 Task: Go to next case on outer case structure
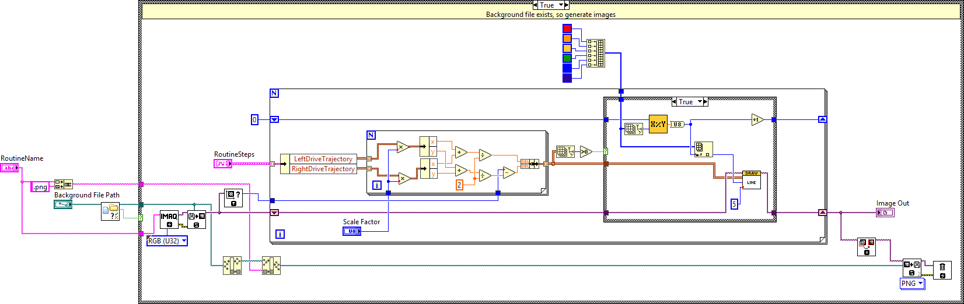coord(565,5)
